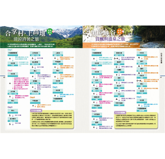Click the vertical 四季行程推薦 side tab
Viewport: 165px width, 159px height.
[161, 58]
